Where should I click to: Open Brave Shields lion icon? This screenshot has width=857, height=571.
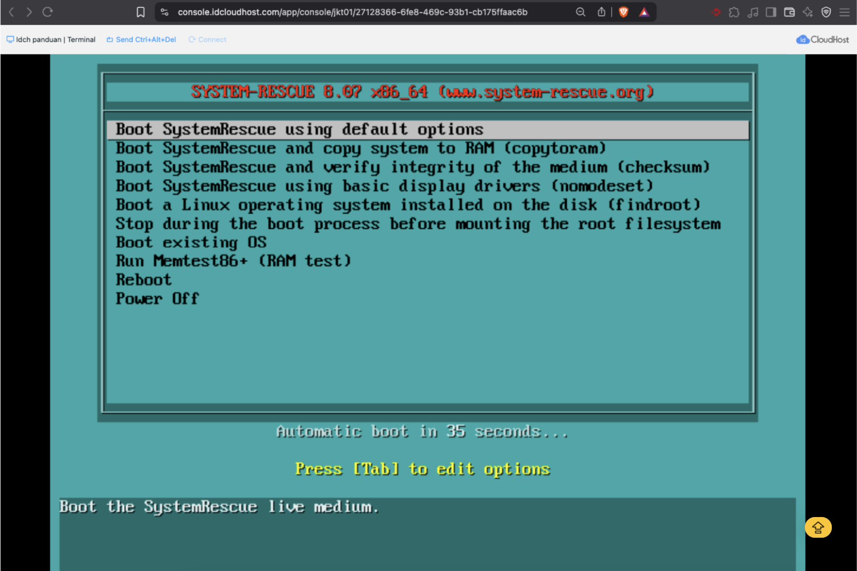pyautogui.click(x=624, y=12)
